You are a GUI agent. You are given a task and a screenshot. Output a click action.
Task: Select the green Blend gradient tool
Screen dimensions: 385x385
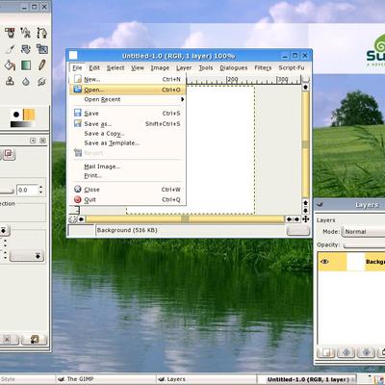(x=26, y=65)
